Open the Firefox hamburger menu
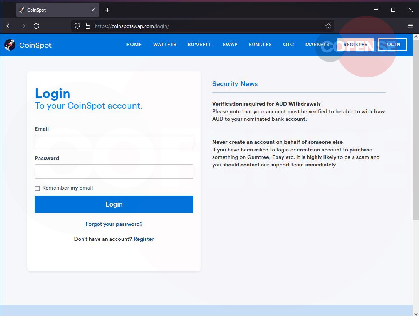The image size is (419, 316). (x=410, y=26)
